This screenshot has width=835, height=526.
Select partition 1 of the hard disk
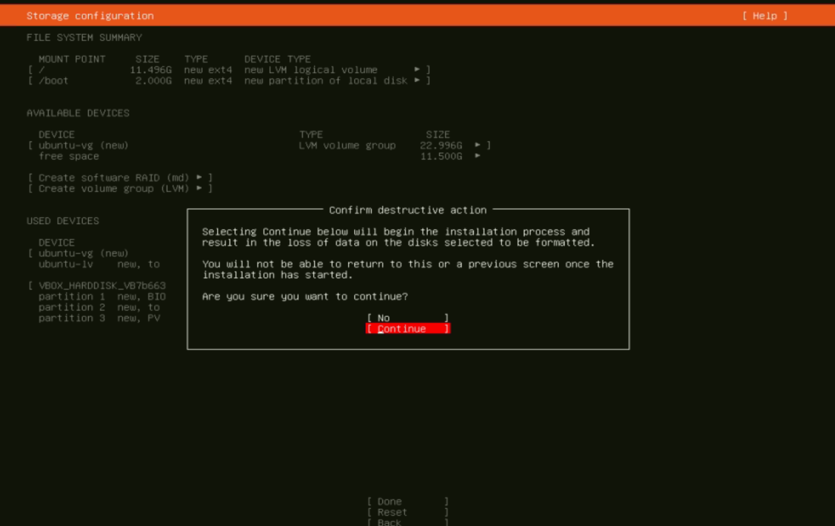pos(102,296)
